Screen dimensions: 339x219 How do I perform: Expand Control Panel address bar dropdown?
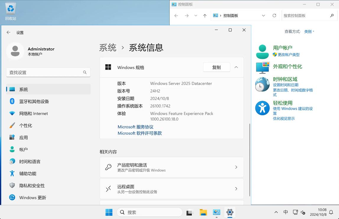coord(263,16)
